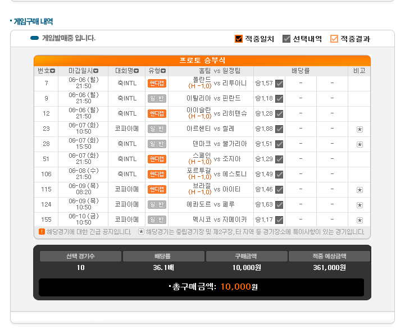The image size is (405, 334).
Task: Open the 유형 column sort dropdown
Action: point(163,71)
